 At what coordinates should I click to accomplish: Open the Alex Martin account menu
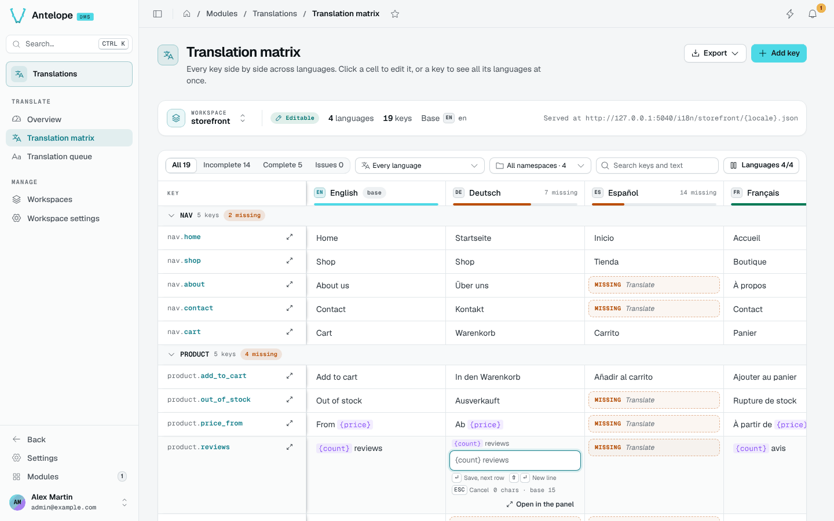pyautogui.click(x=69, y=502)
